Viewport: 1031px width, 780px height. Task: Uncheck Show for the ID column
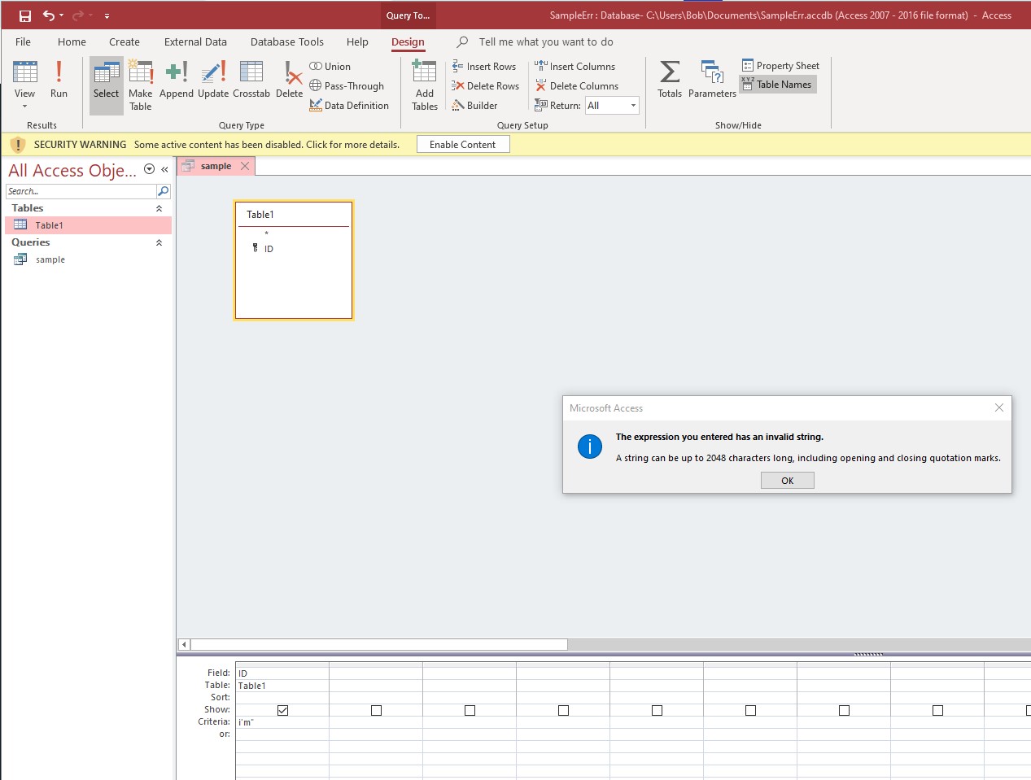[x=282, y=710]
